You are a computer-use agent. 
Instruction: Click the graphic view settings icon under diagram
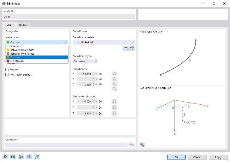click(142, 145)
